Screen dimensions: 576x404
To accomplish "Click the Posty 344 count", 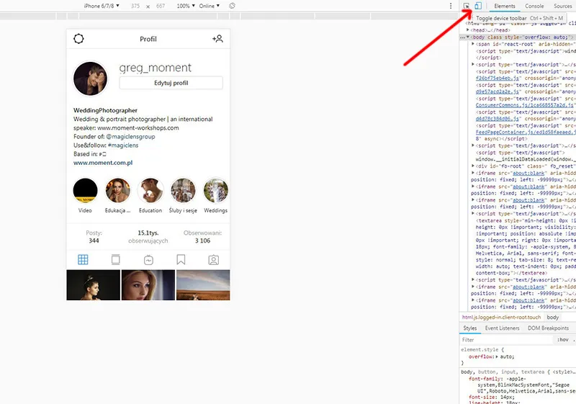I will (x=94, y=237).
